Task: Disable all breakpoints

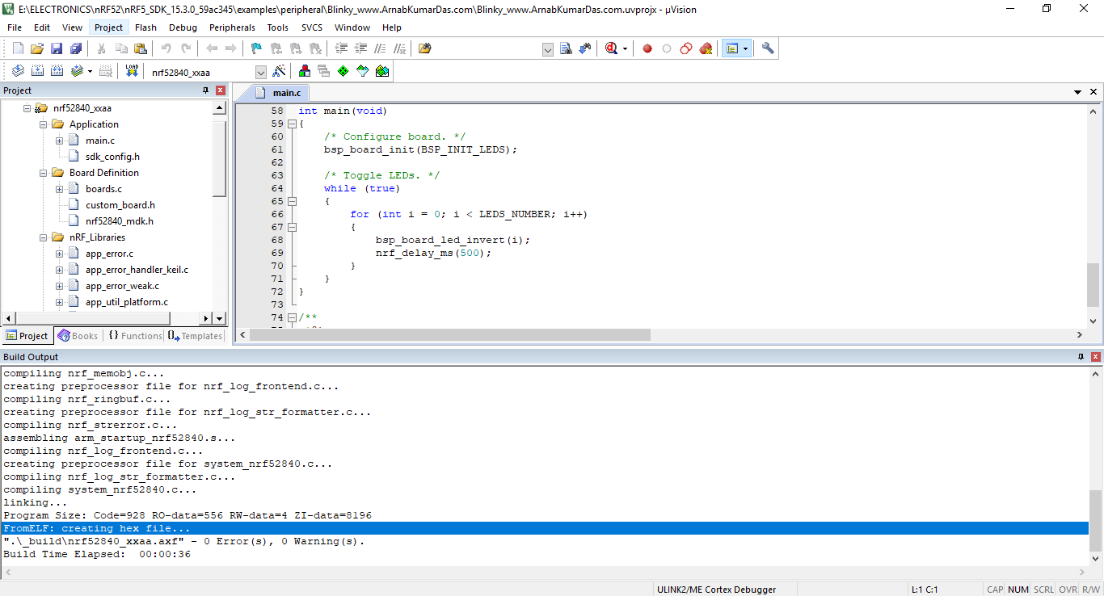Action: pos(685,48)
